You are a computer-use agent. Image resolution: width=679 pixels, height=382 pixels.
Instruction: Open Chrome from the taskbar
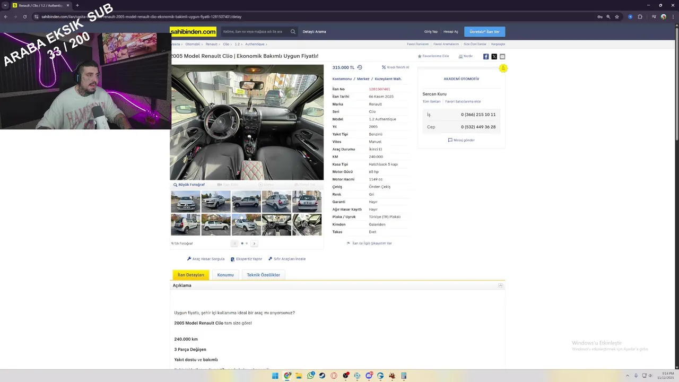click(x=287, y=376)
